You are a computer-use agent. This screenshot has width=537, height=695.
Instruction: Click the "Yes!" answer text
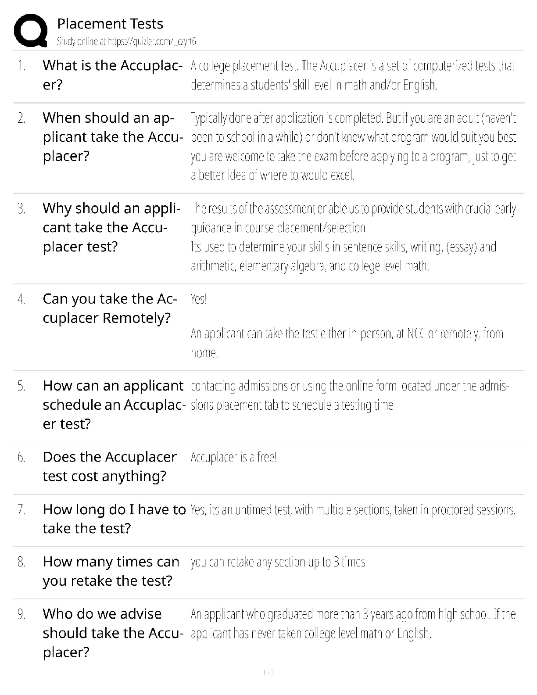tap(199, 299)
